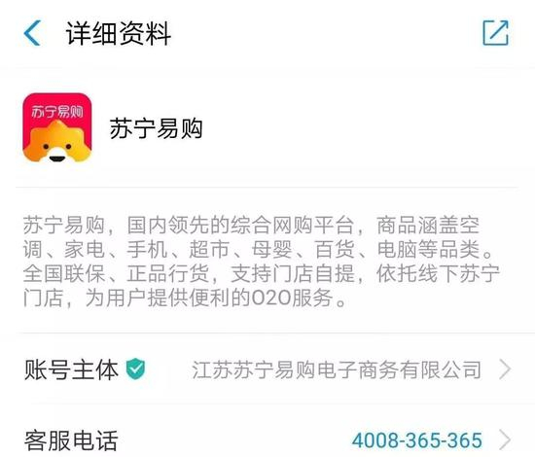Tap the account description paragraph
The width and height of the screenshot is (535, 457).
(262, 262)
